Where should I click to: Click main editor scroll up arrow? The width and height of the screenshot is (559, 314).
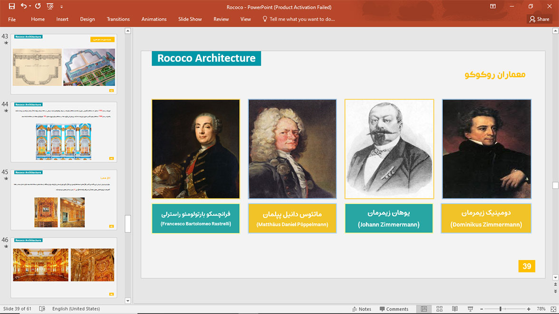pos(555,31)
